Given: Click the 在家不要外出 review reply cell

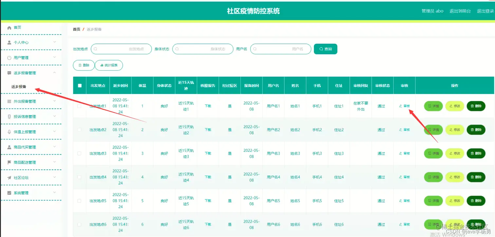Looking at the screenshot, I should (x=360, y=106).
